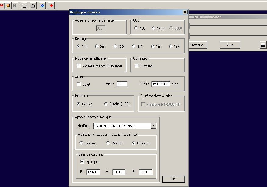Image resolution: width=267 pixels, height=187 pixels.
Task: Toggle the Windows NT/2000/XP checkbox
Action: (x=143, y=104)
